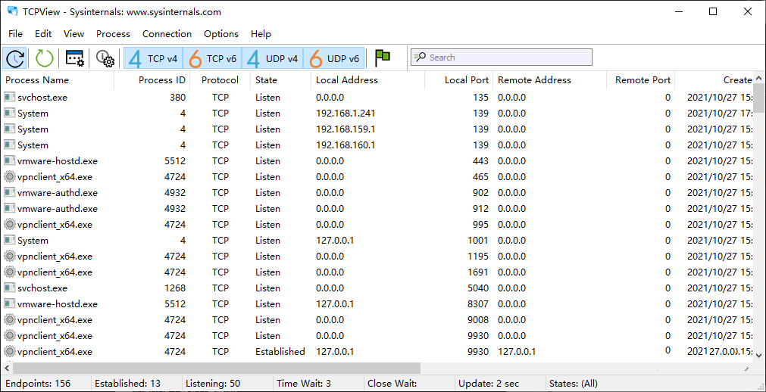Click the vpnclient_x64.exe gear icon on port 465 row
766x392 pixels.
coord(9,177)
